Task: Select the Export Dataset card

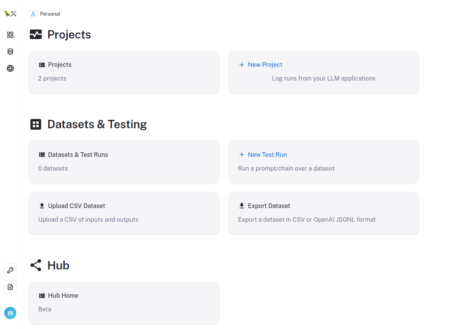Action: 323,213
